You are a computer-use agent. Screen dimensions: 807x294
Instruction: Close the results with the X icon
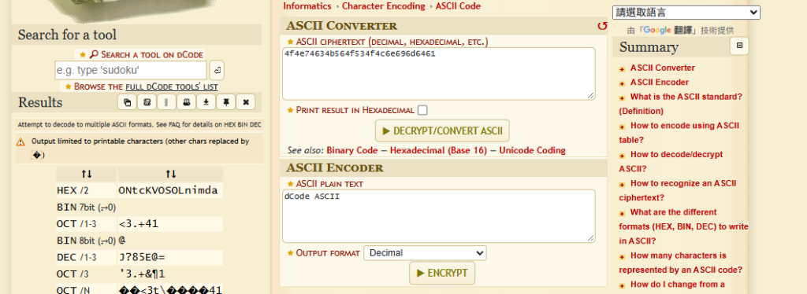tap(246, 102)
